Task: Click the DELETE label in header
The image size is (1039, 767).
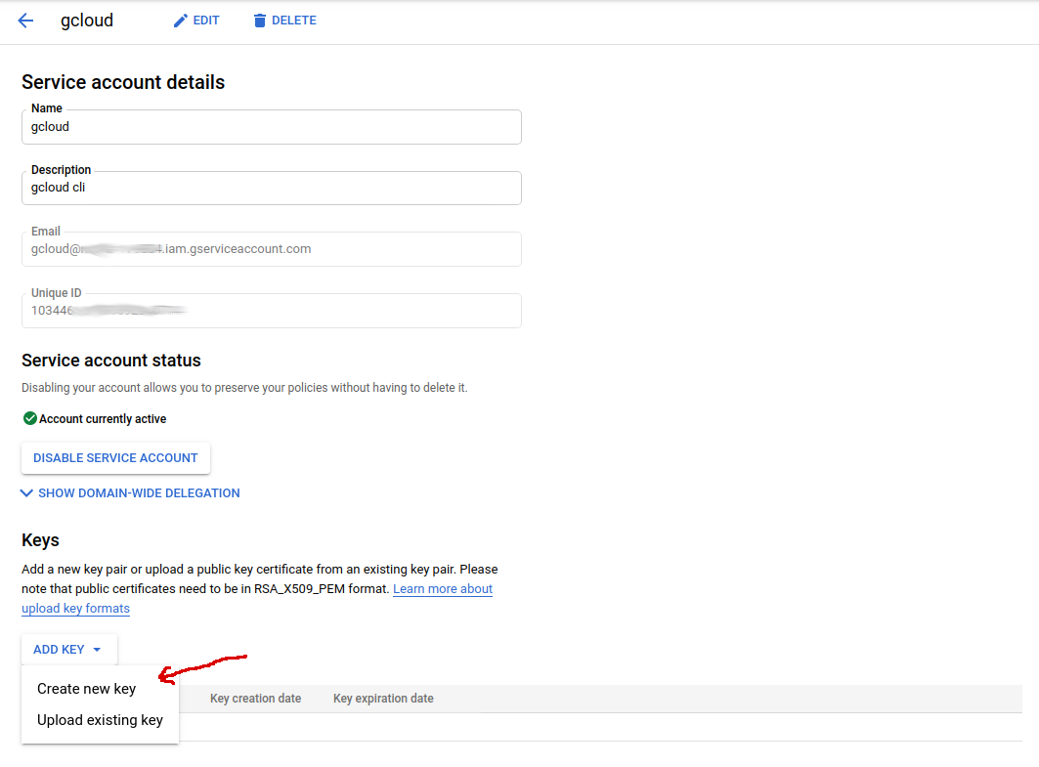Action: (x=294, y=21)
